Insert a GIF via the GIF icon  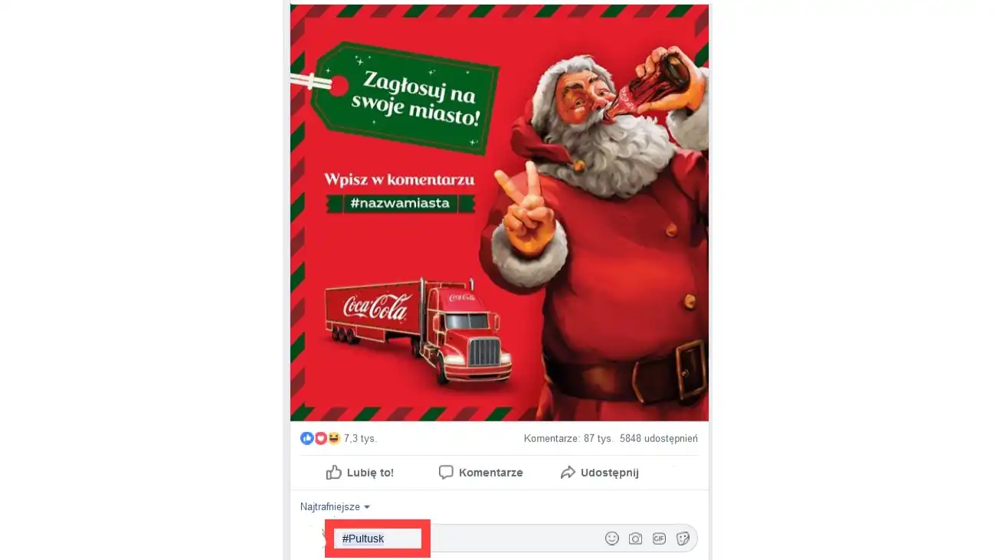659,539
